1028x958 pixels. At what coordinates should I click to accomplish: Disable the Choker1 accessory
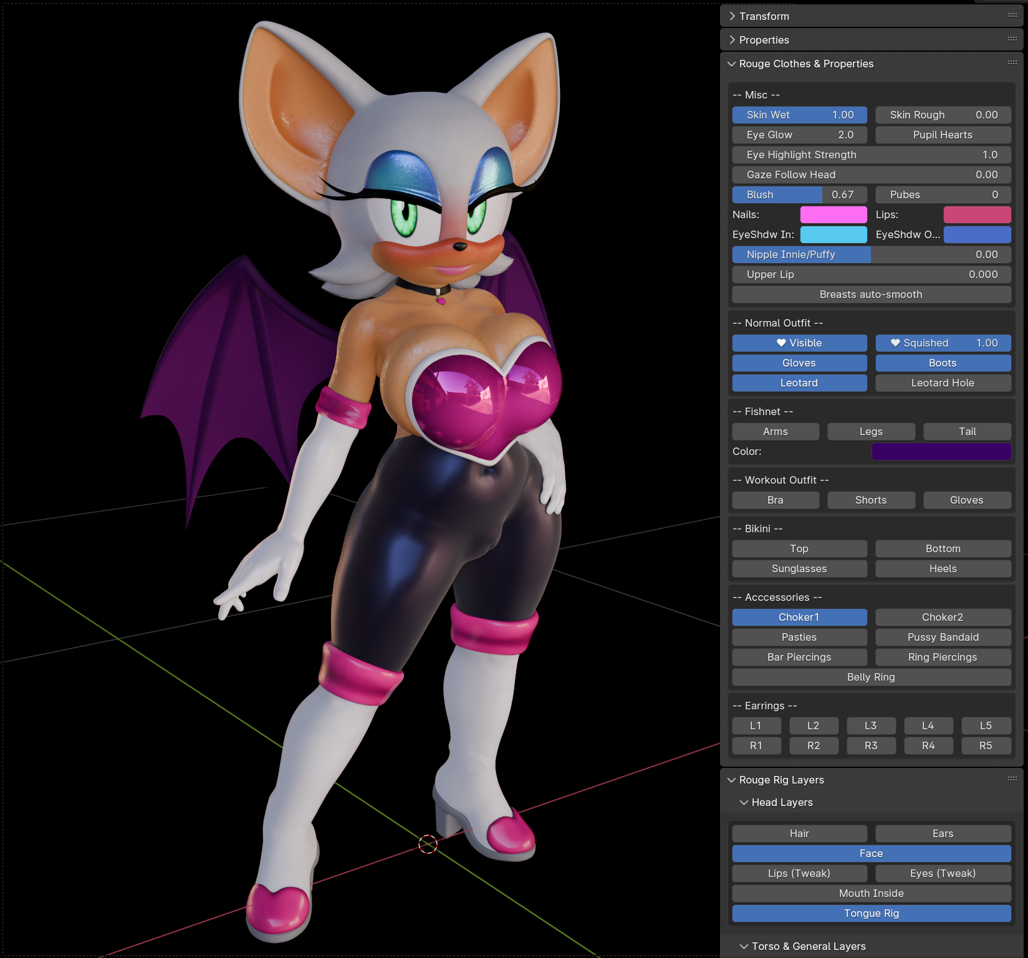[x=800, y=617]
